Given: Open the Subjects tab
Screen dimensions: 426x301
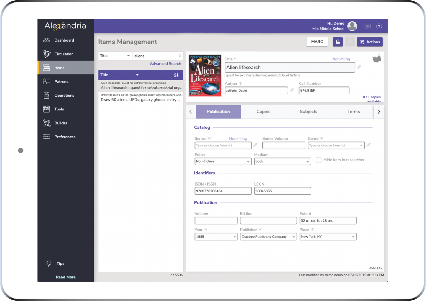Looking at the screenshot, I should click(308, 111).
